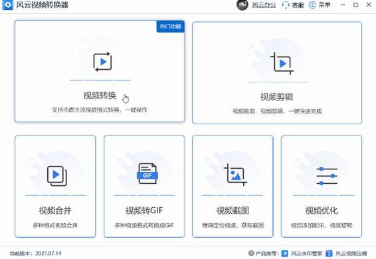Click the version text 2021.07.14

[48, 253]
